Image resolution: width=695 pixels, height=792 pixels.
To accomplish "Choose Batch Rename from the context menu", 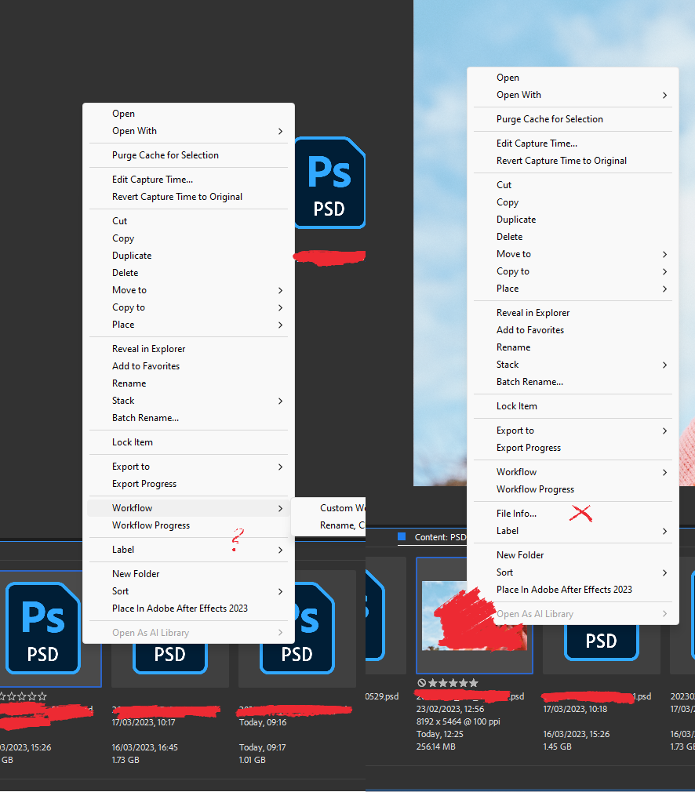I will [x=146, y=417].
